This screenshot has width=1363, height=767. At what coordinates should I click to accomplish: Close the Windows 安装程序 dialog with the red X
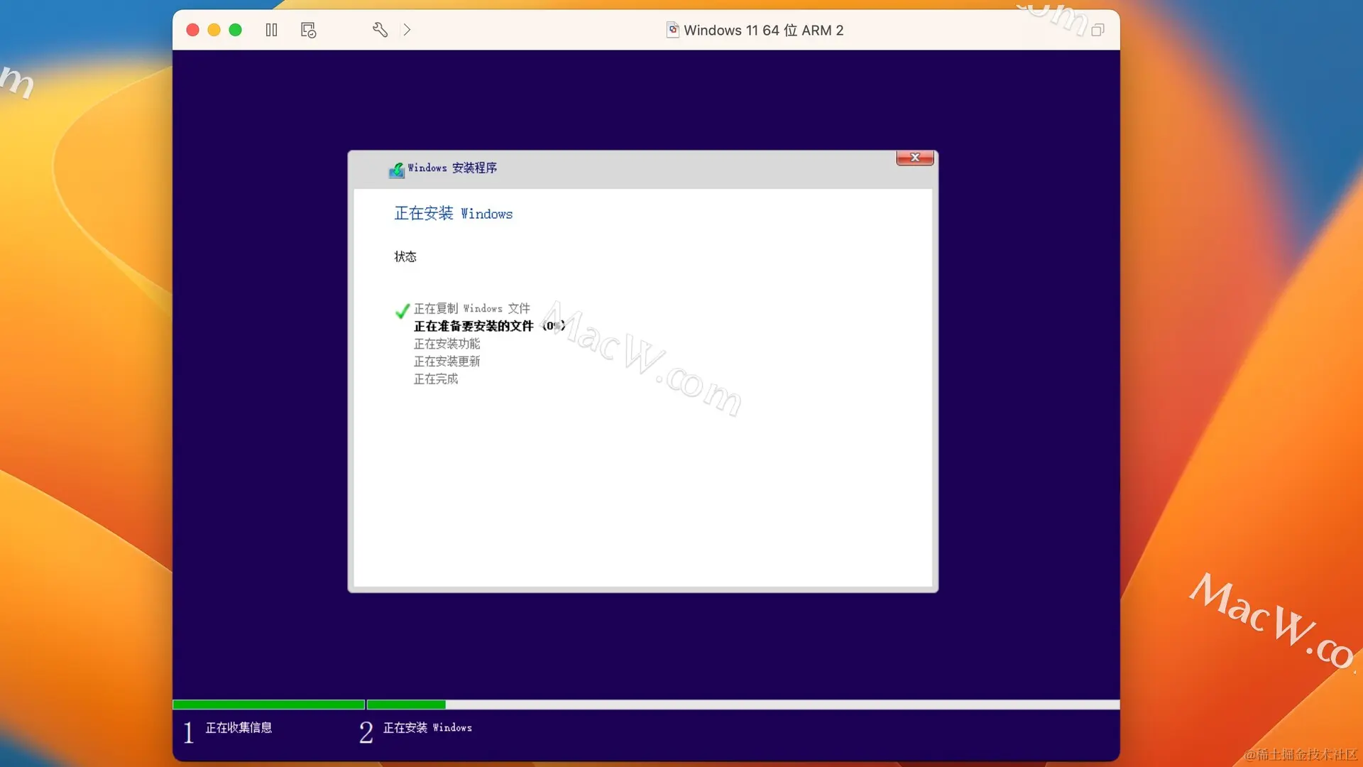click(x=914, y=158)
